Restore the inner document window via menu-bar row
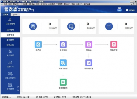This screenshot has width=137, height=99. tap(133, 4)
